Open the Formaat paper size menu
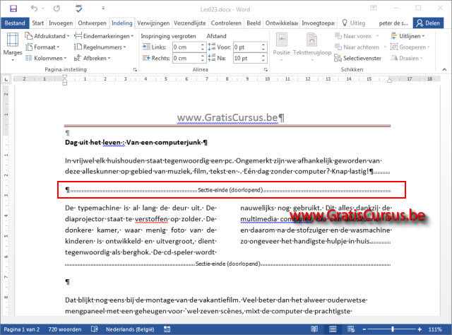 point(42,47)
